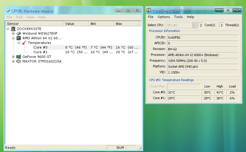Viewport: 246px width, 152px height.
Task: Select the Winbond W83627EHF label
Action: (40, 33)
